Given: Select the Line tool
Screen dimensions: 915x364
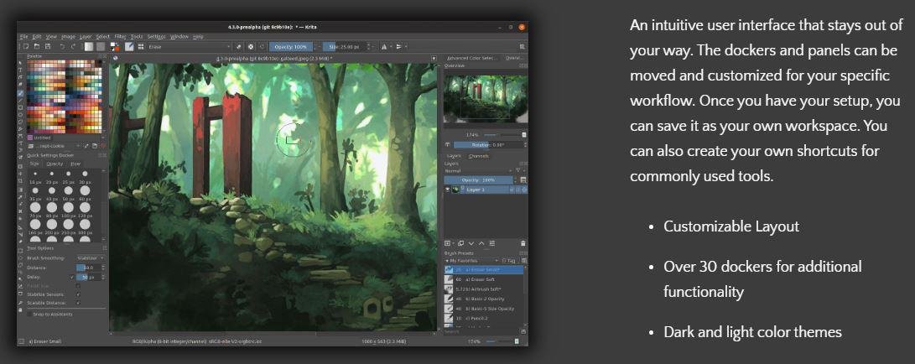Looking at the screenshot, I should click(20, 100).
